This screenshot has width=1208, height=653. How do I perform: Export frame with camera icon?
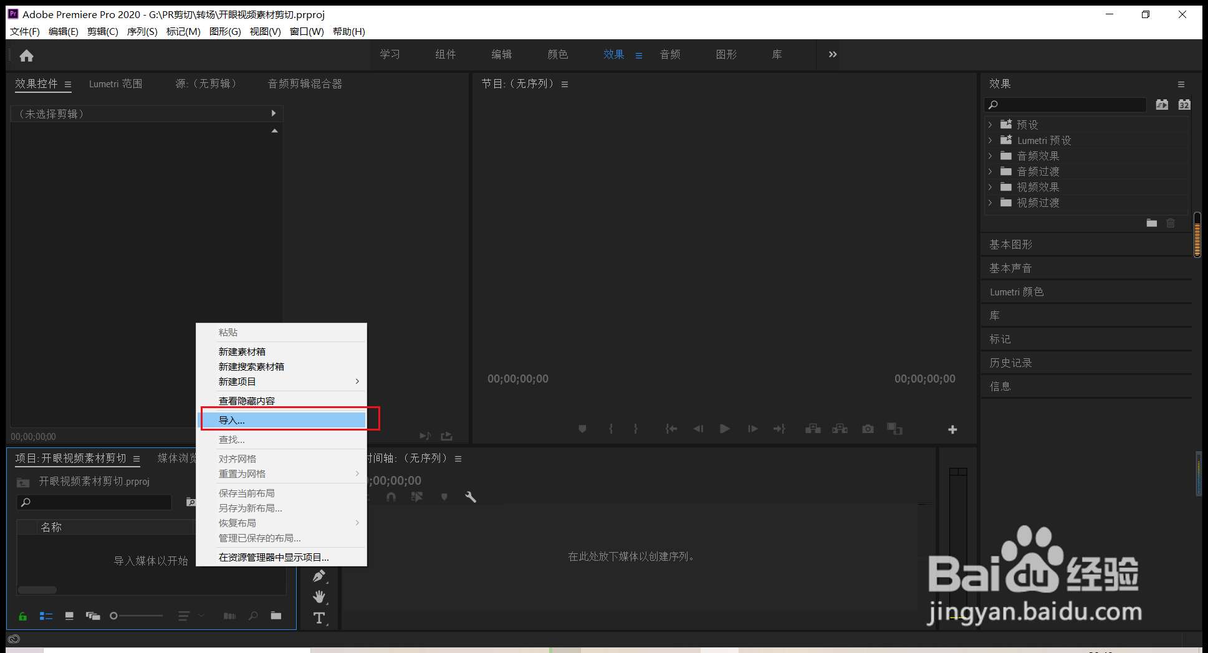click(868, 429)
